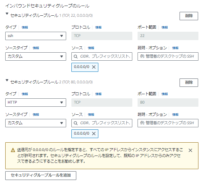Open 情報 link next to rule 2 ポート範囲
Viewport: 203px width, 181px height.
point(164,94)
